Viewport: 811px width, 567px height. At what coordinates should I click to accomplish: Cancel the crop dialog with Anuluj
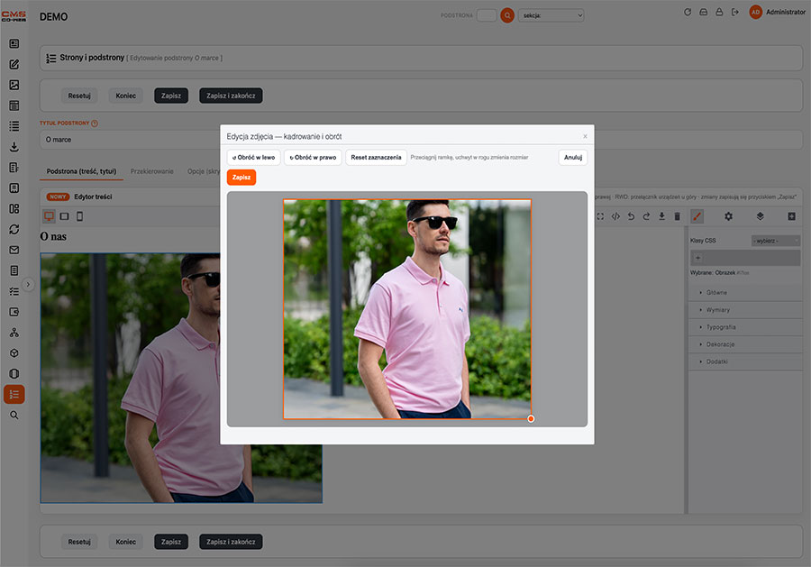573,157
